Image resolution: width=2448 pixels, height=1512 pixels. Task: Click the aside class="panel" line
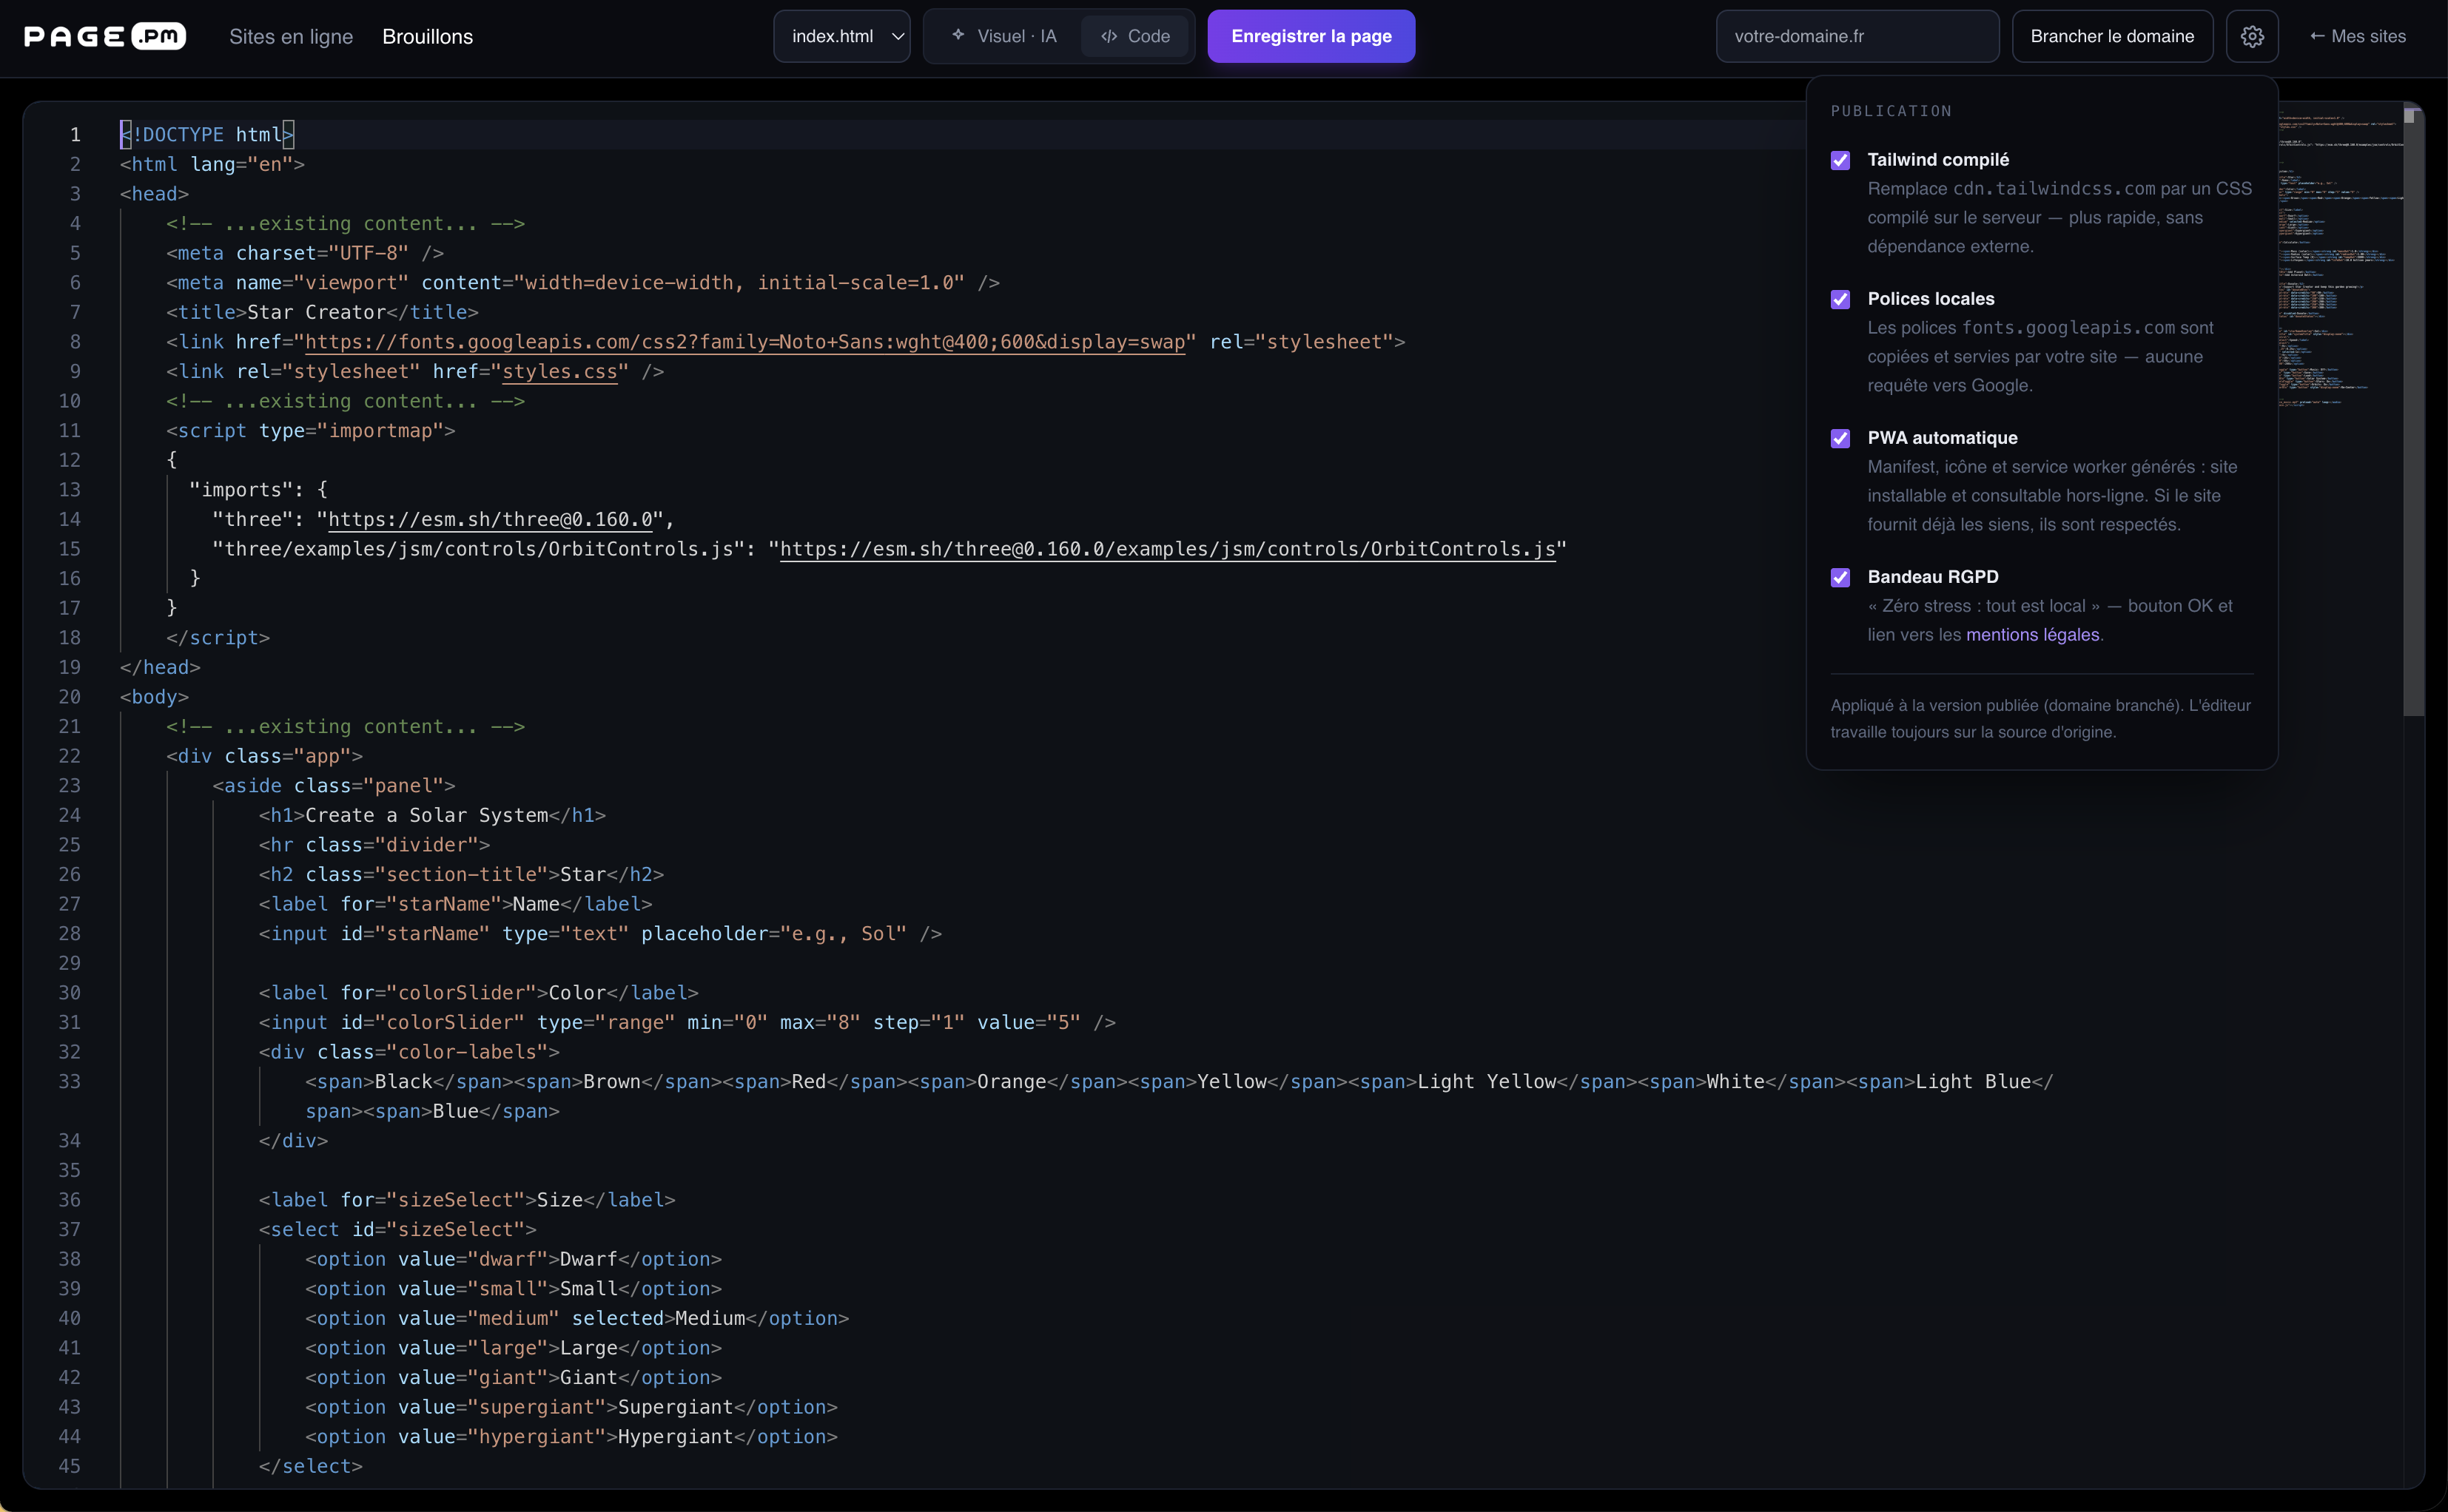click(333, 786)
